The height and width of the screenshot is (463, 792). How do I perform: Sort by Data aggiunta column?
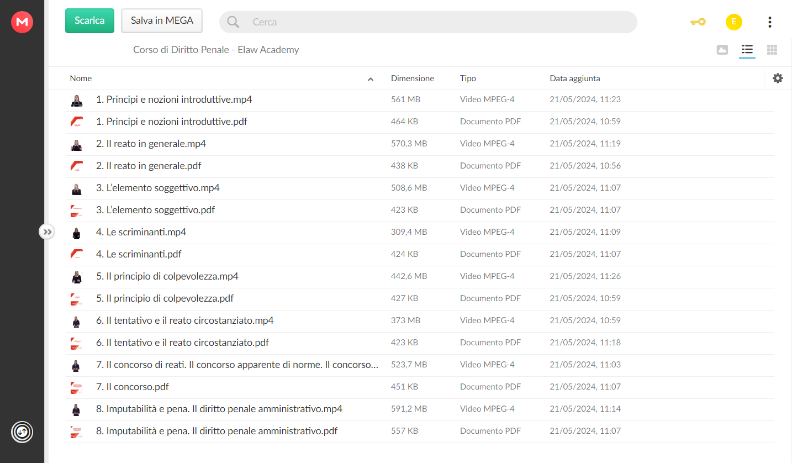575,78
